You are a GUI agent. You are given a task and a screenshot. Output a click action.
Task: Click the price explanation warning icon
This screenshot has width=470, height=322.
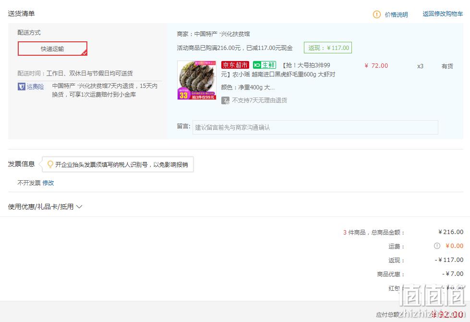click(x=376, y=14)
